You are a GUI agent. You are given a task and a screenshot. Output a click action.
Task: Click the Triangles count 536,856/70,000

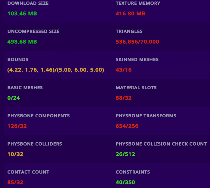point(137,42)
